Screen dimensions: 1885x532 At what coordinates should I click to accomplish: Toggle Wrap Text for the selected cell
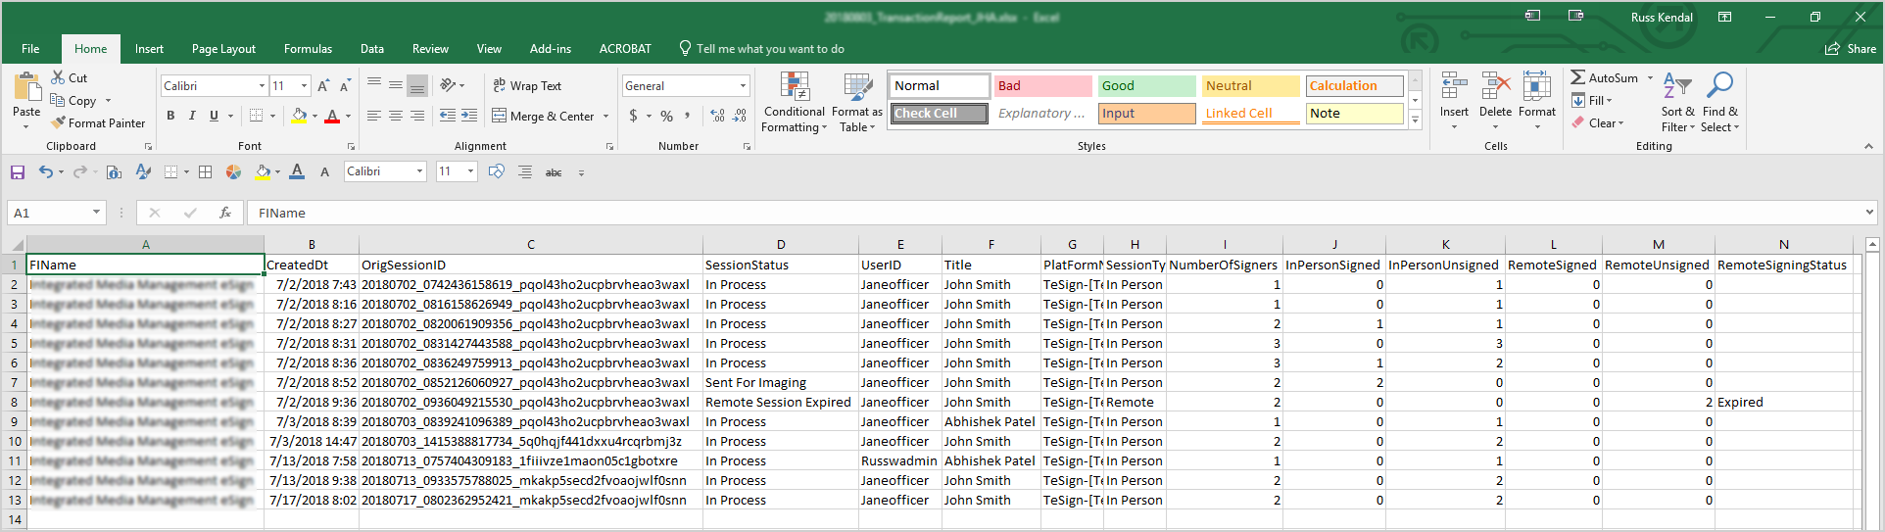coord(526,86)
